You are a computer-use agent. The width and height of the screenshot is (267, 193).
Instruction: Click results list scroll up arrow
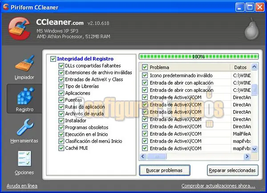point(254,67)
